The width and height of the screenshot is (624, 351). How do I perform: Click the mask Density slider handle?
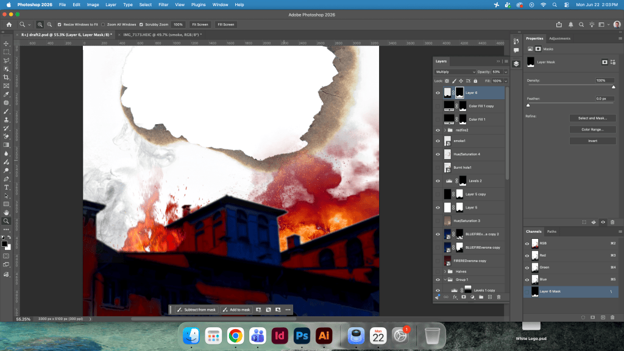point(613,87)
